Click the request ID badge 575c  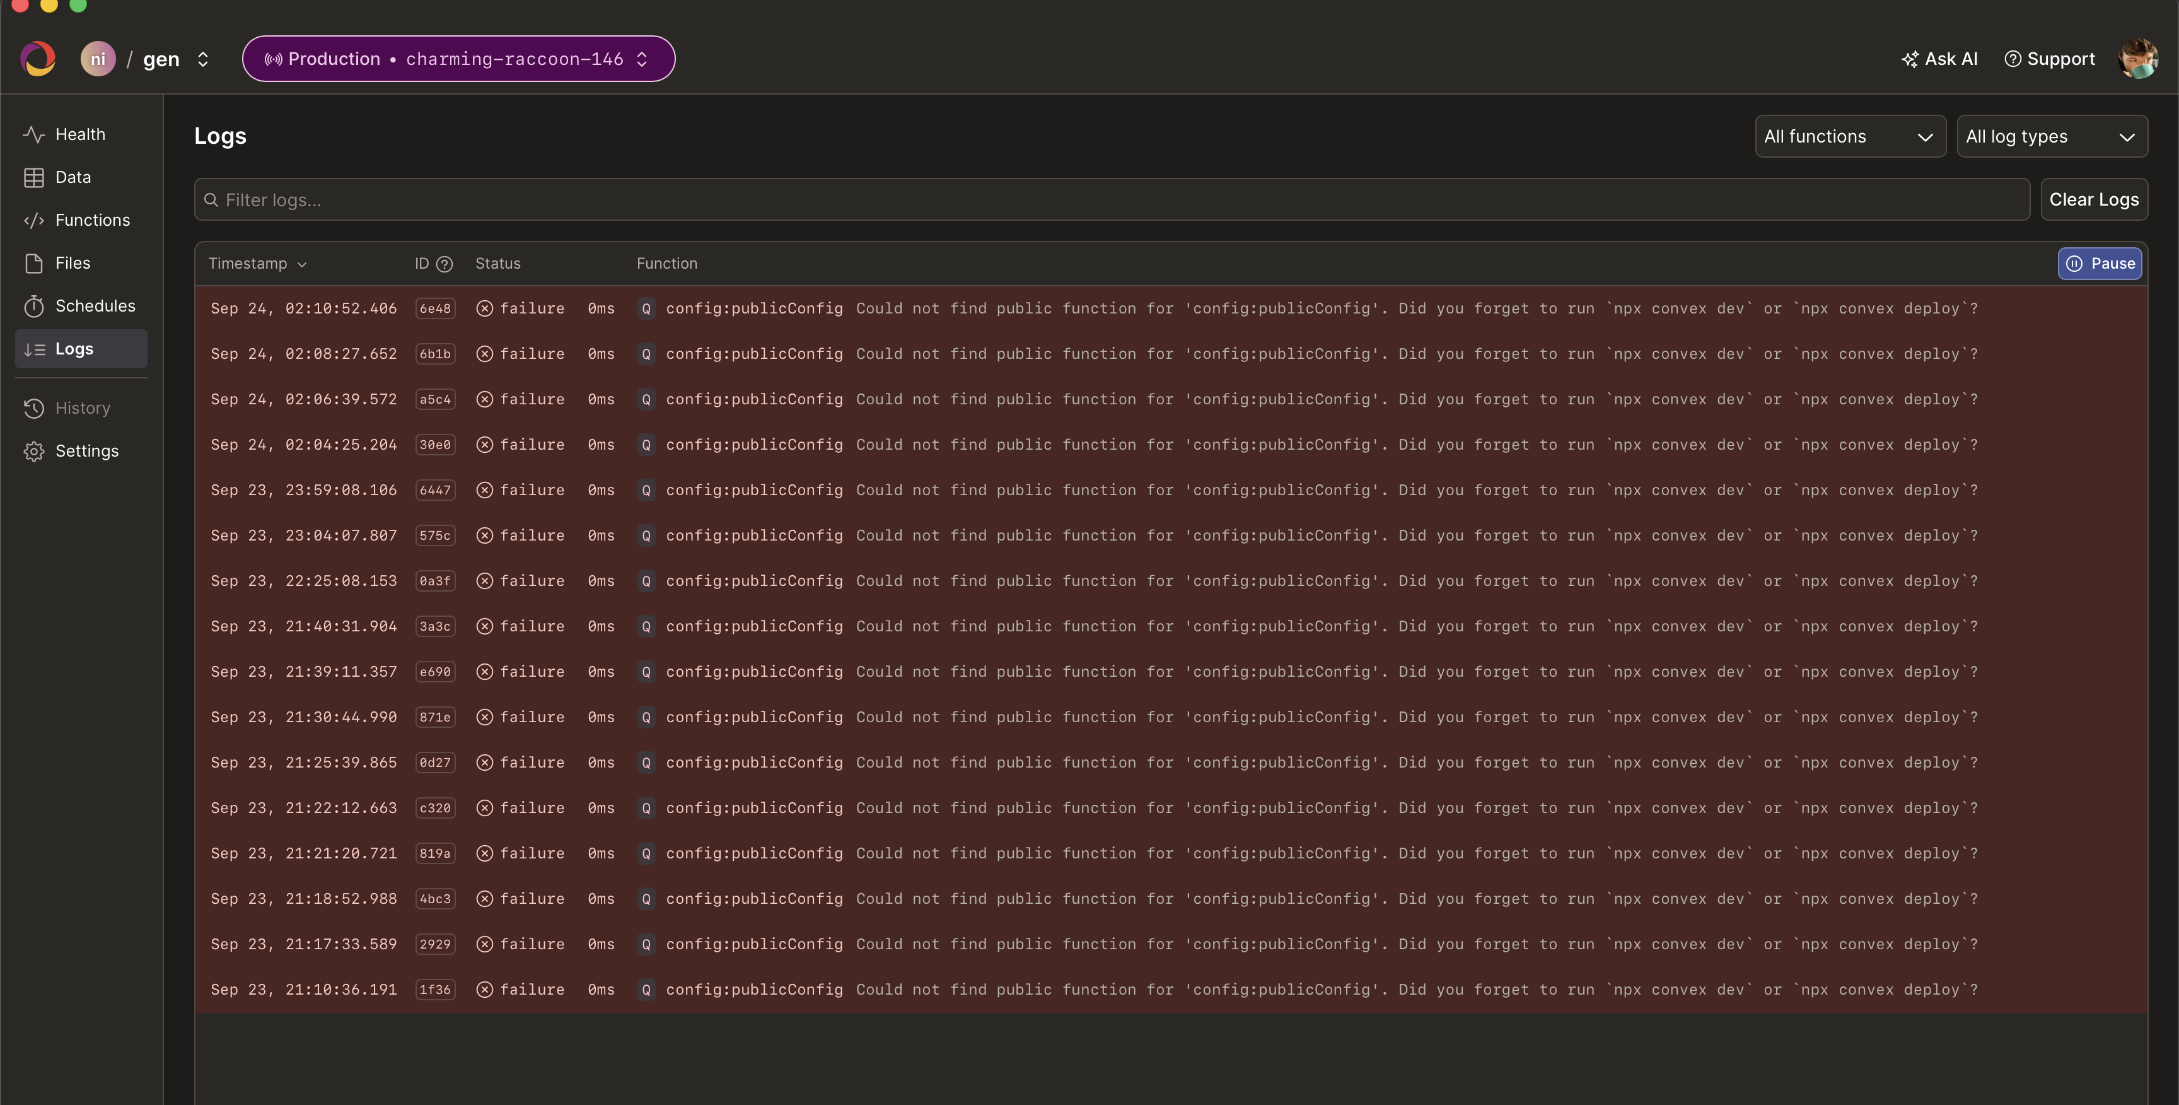(435, 535)
